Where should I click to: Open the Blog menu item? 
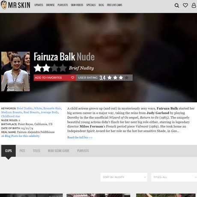point(101,5)
